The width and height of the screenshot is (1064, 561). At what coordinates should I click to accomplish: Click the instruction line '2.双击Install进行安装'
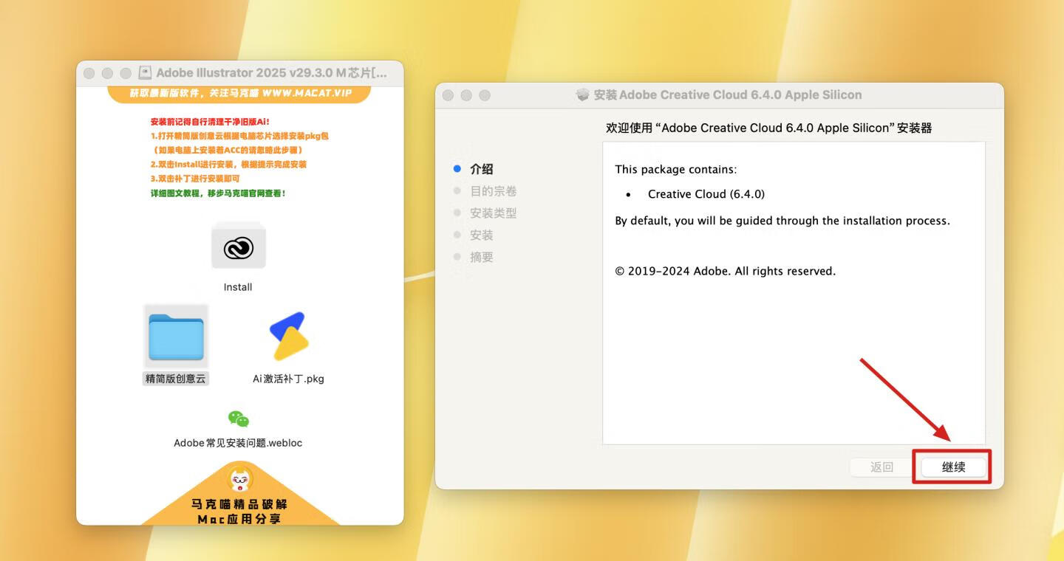(x=228, y=165)
